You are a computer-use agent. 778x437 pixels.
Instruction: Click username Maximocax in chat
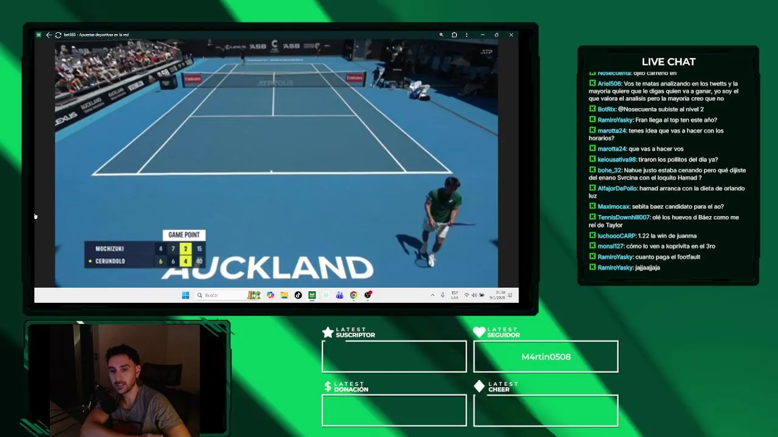614,207
